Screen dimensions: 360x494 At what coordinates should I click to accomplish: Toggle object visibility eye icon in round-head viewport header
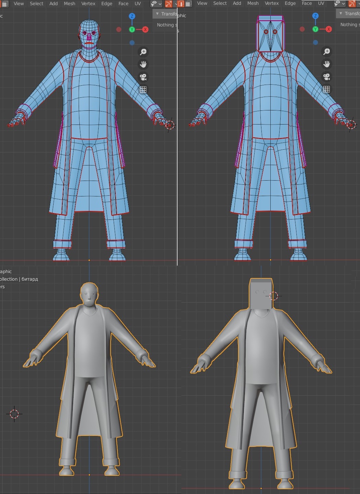(154, 4)
